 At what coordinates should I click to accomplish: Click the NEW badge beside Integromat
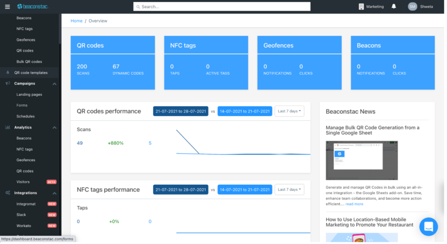coord(52,204)
